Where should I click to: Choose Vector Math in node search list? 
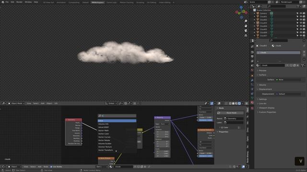[117, 130]
